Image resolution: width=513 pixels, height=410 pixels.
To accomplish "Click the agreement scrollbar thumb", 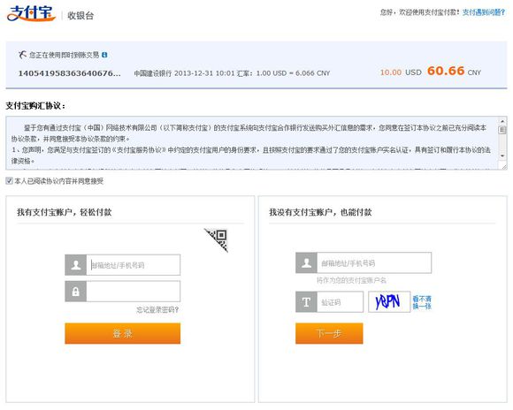I will click(502, 130).
